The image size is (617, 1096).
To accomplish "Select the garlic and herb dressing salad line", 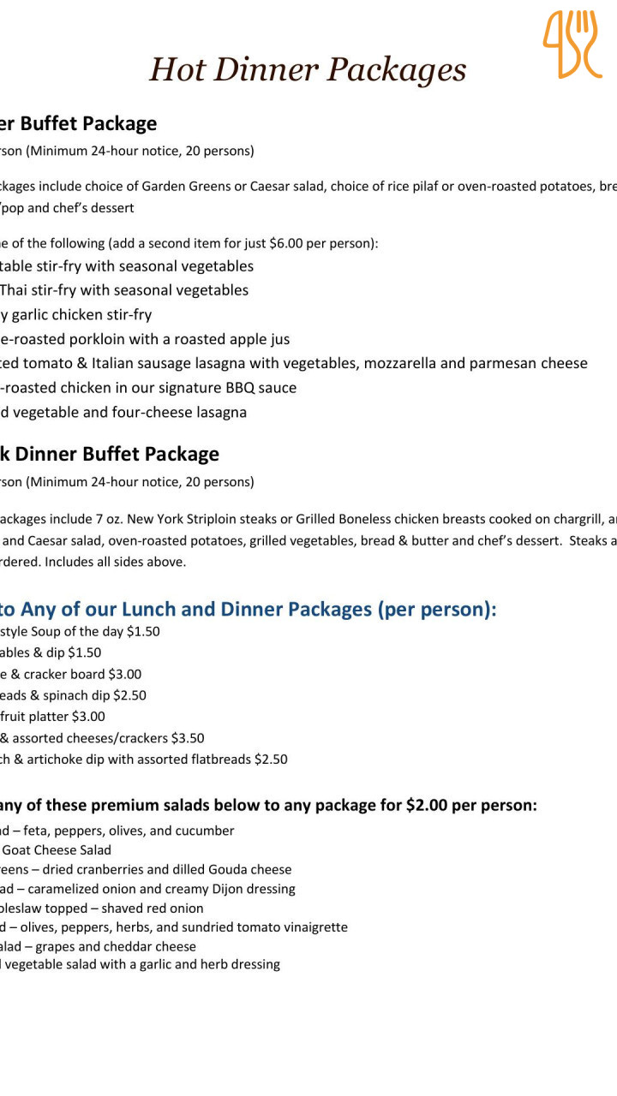I will [140, 964].
